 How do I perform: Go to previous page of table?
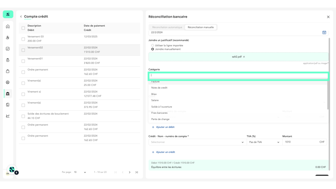tap(123, 172)
